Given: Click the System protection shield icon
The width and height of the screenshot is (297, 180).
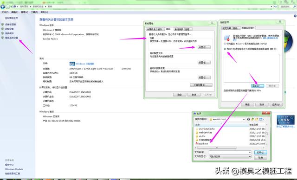Looking at the screenshot, I should pyautogui.click(x=2, y=33).
